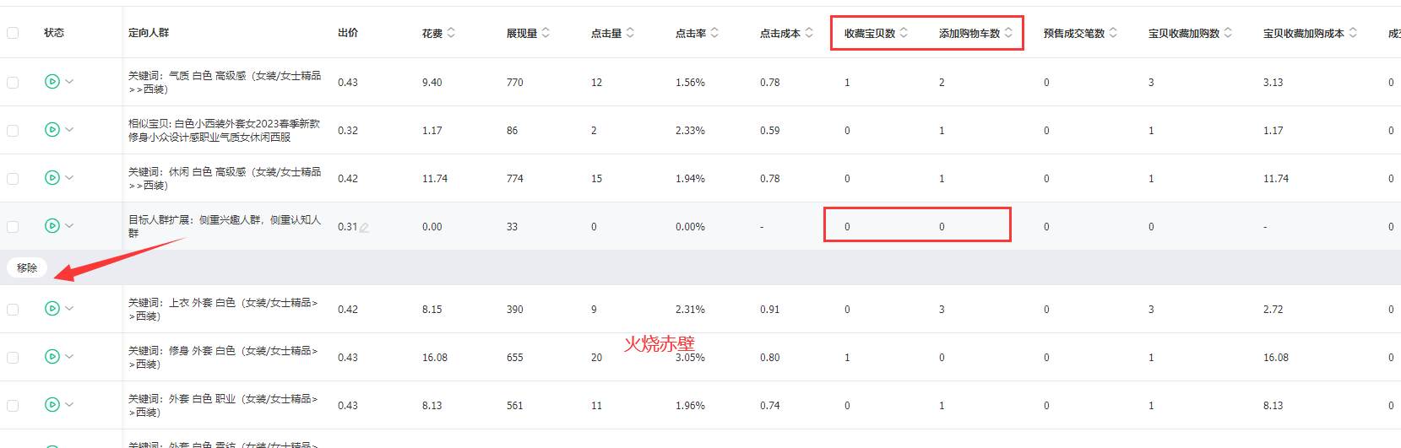
Task: Select checkbox for 外套 白色 职业 row
Action: (13, 406)
